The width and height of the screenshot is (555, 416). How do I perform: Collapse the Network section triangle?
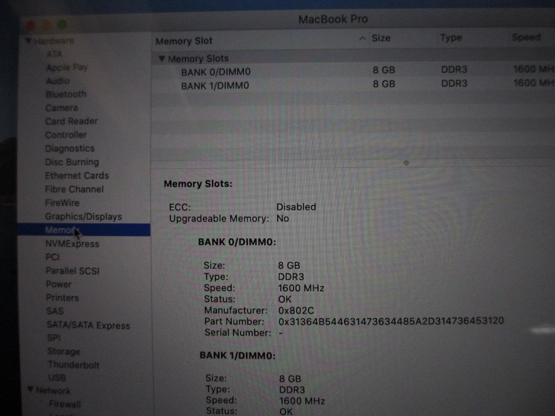(x=30, y=389)
